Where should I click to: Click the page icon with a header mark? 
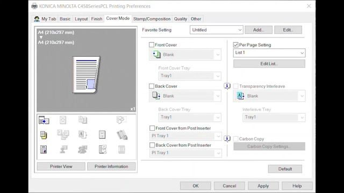click(102, 135)
